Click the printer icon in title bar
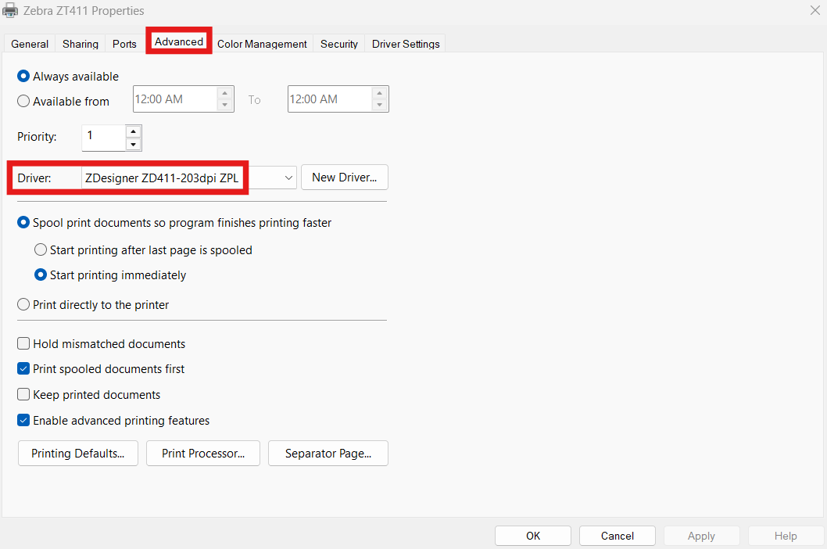This screenshot has width=827, height=549. coord(10,10)
